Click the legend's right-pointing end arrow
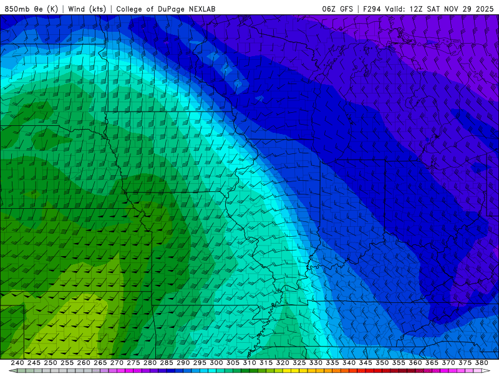Screen dimensions: 499x374 486,371
